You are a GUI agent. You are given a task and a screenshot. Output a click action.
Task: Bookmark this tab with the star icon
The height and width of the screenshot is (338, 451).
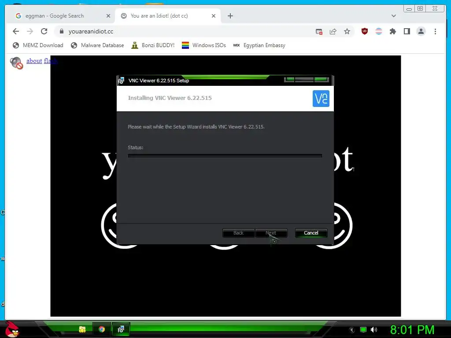[x=347, y=32]
